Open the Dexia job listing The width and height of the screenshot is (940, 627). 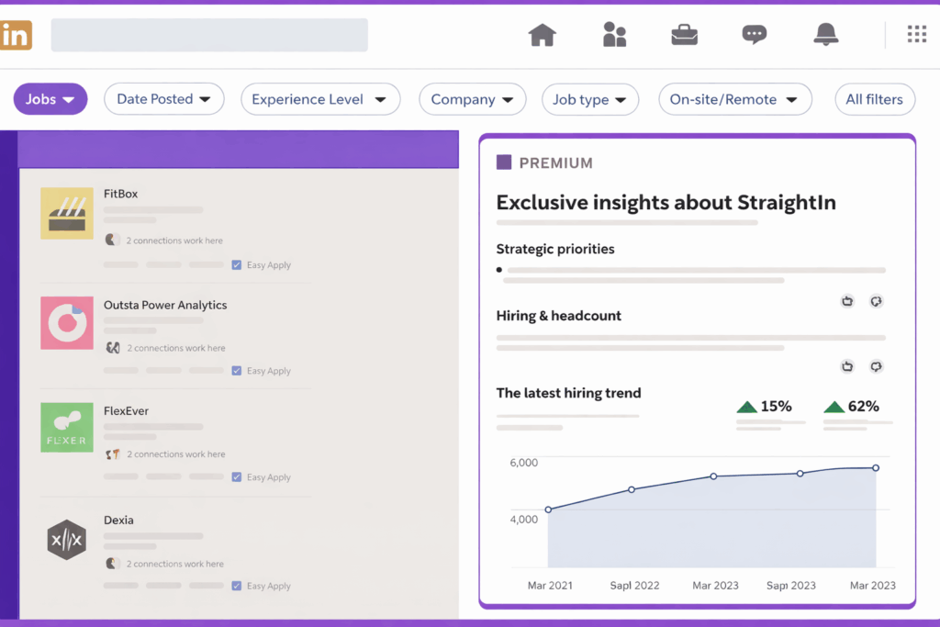coord(118,520)
